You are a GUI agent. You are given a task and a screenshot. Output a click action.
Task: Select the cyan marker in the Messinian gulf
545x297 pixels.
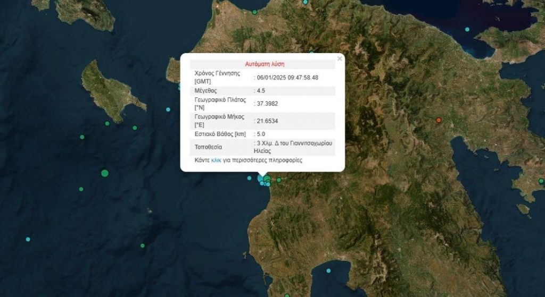[x=328, y=270]
